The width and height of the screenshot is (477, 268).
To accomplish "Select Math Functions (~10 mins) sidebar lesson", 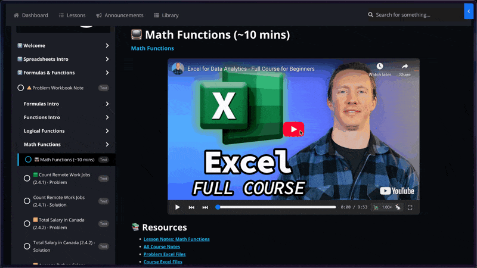I will pos(67,160).
